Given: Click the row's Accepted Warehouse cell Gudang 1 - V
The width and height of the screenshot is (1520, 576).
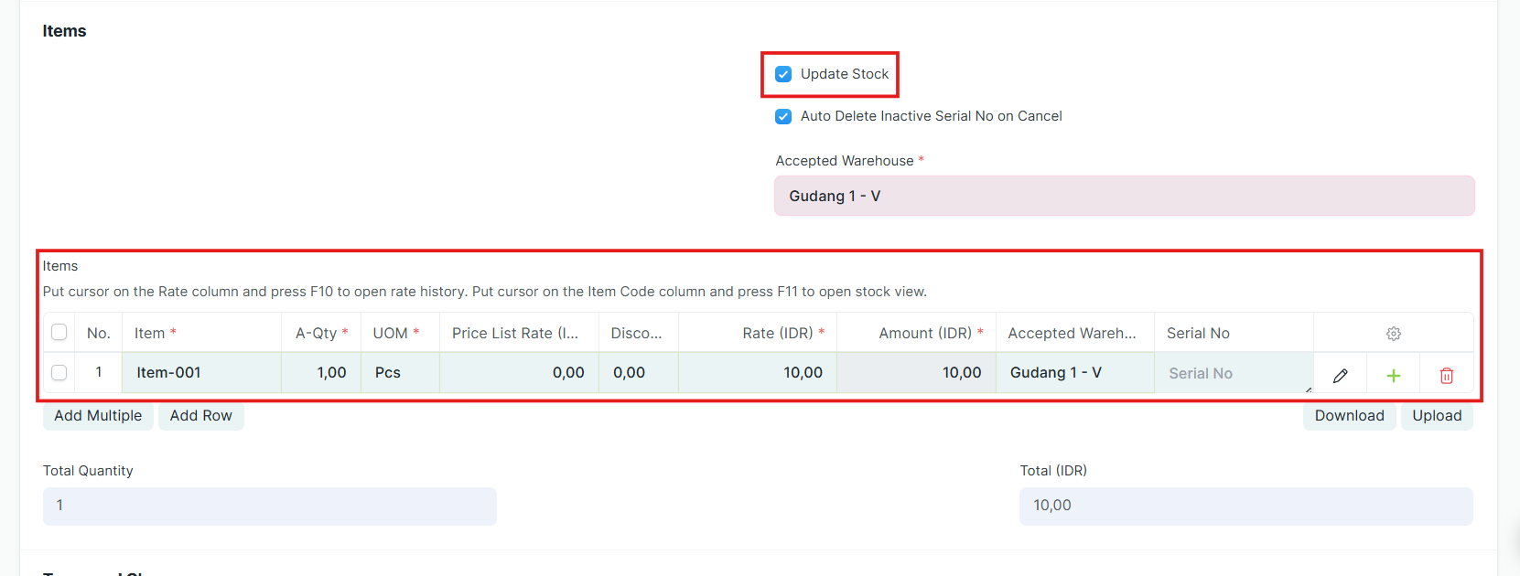Looking at the screenshot, I should [x=1074, y=373].
